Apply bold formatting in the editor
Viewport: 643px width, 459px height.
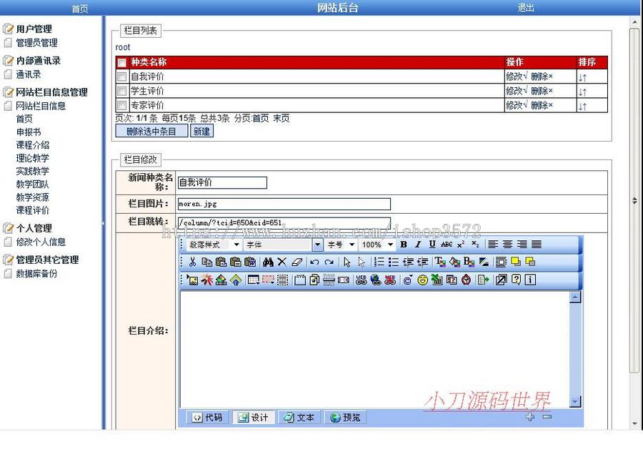[404, 245]
